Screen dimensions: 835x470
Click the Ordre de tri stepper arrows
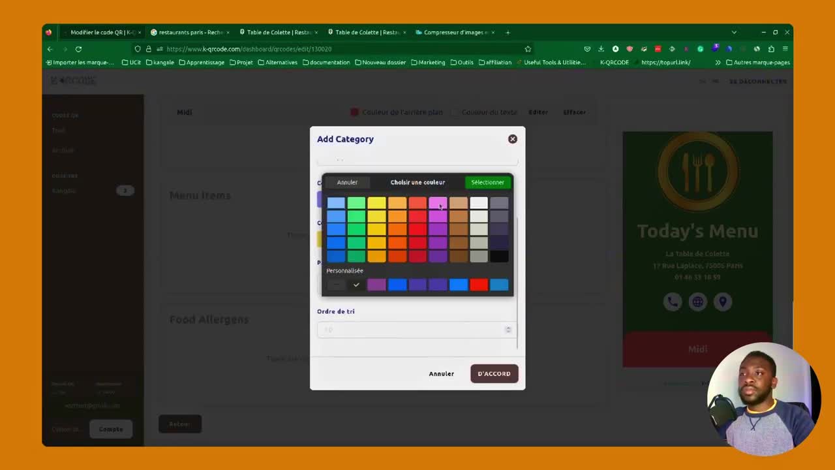[508, 330]
